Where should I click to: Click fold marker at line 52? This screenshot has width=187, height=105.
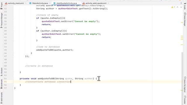(13, 72)
